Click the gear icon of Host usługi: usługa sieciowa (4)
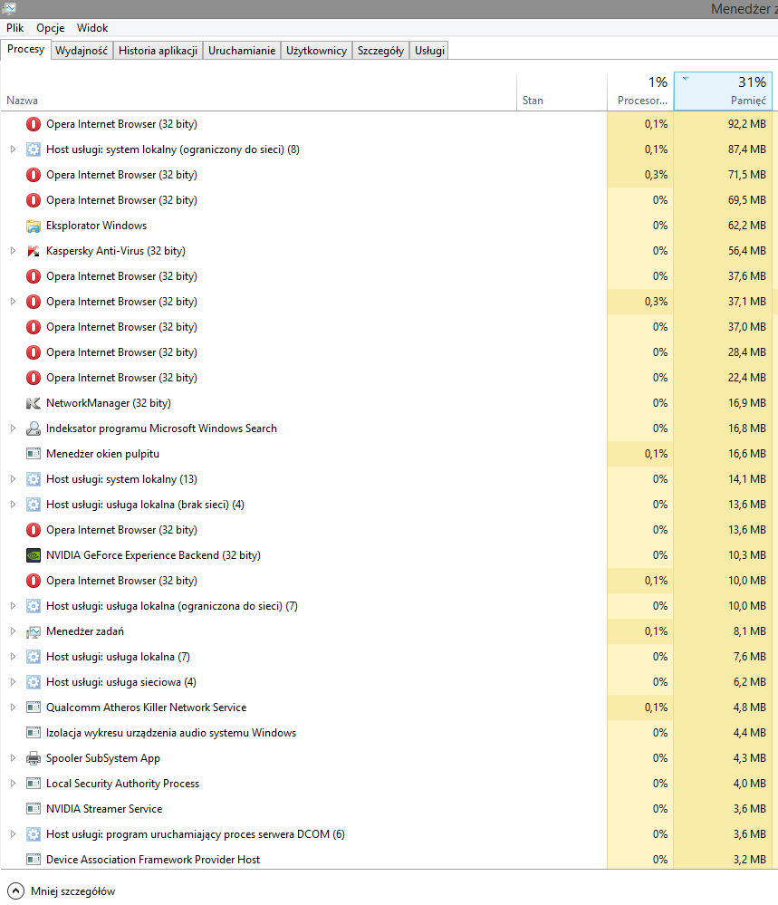The image size is (778, 905). pyautogui.click(x=34, y=682)
